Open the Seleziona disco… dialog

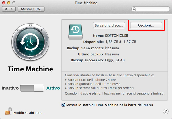tap(109, 25)
